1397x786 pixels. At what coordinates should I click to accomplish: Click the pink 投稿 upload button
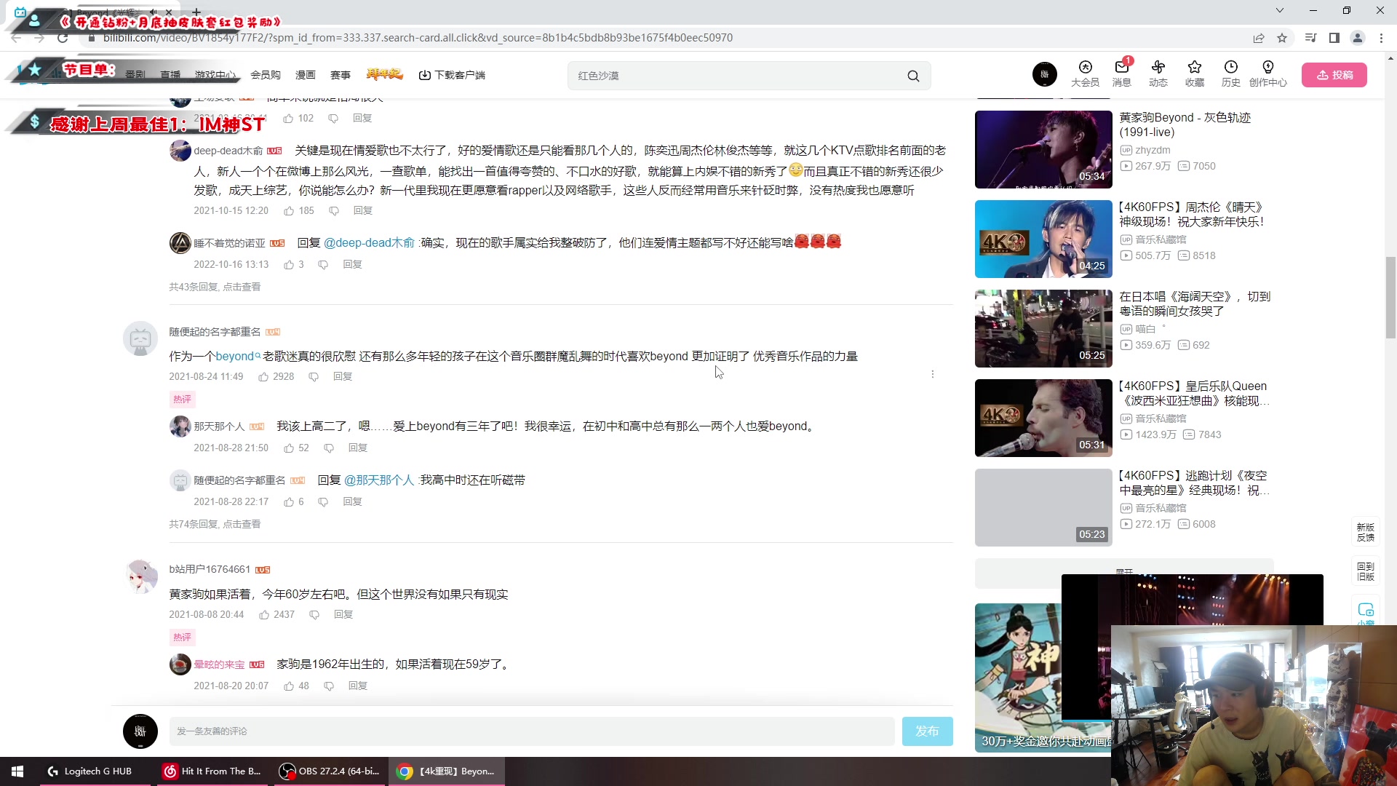pyautogui.click(x=1335, y=74)
